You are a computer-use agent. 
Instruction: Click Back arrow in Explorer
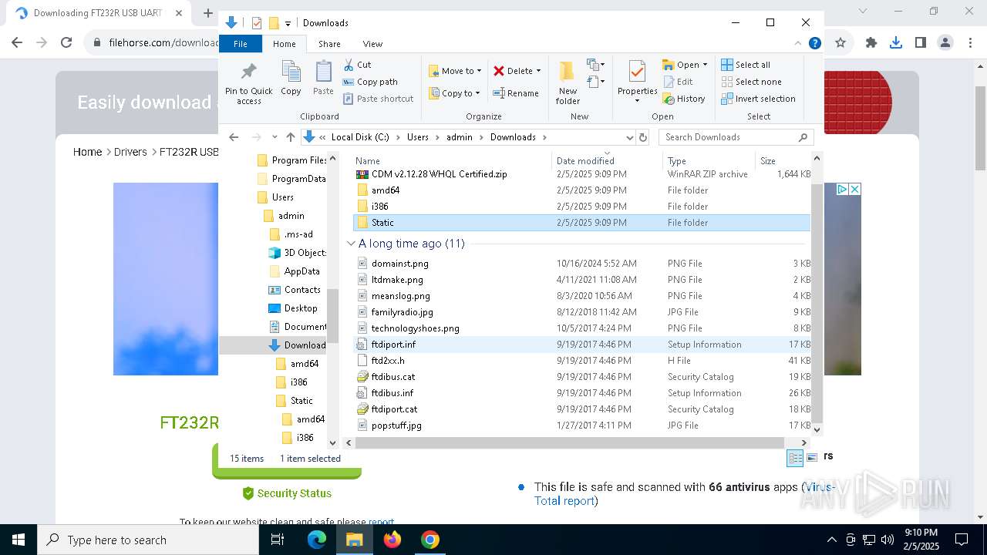coord(234,137)
